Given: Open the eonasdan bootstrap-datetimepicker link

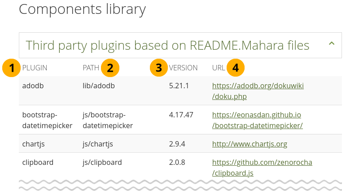Looking at the screenshot, I should click(x=258, y=120).
